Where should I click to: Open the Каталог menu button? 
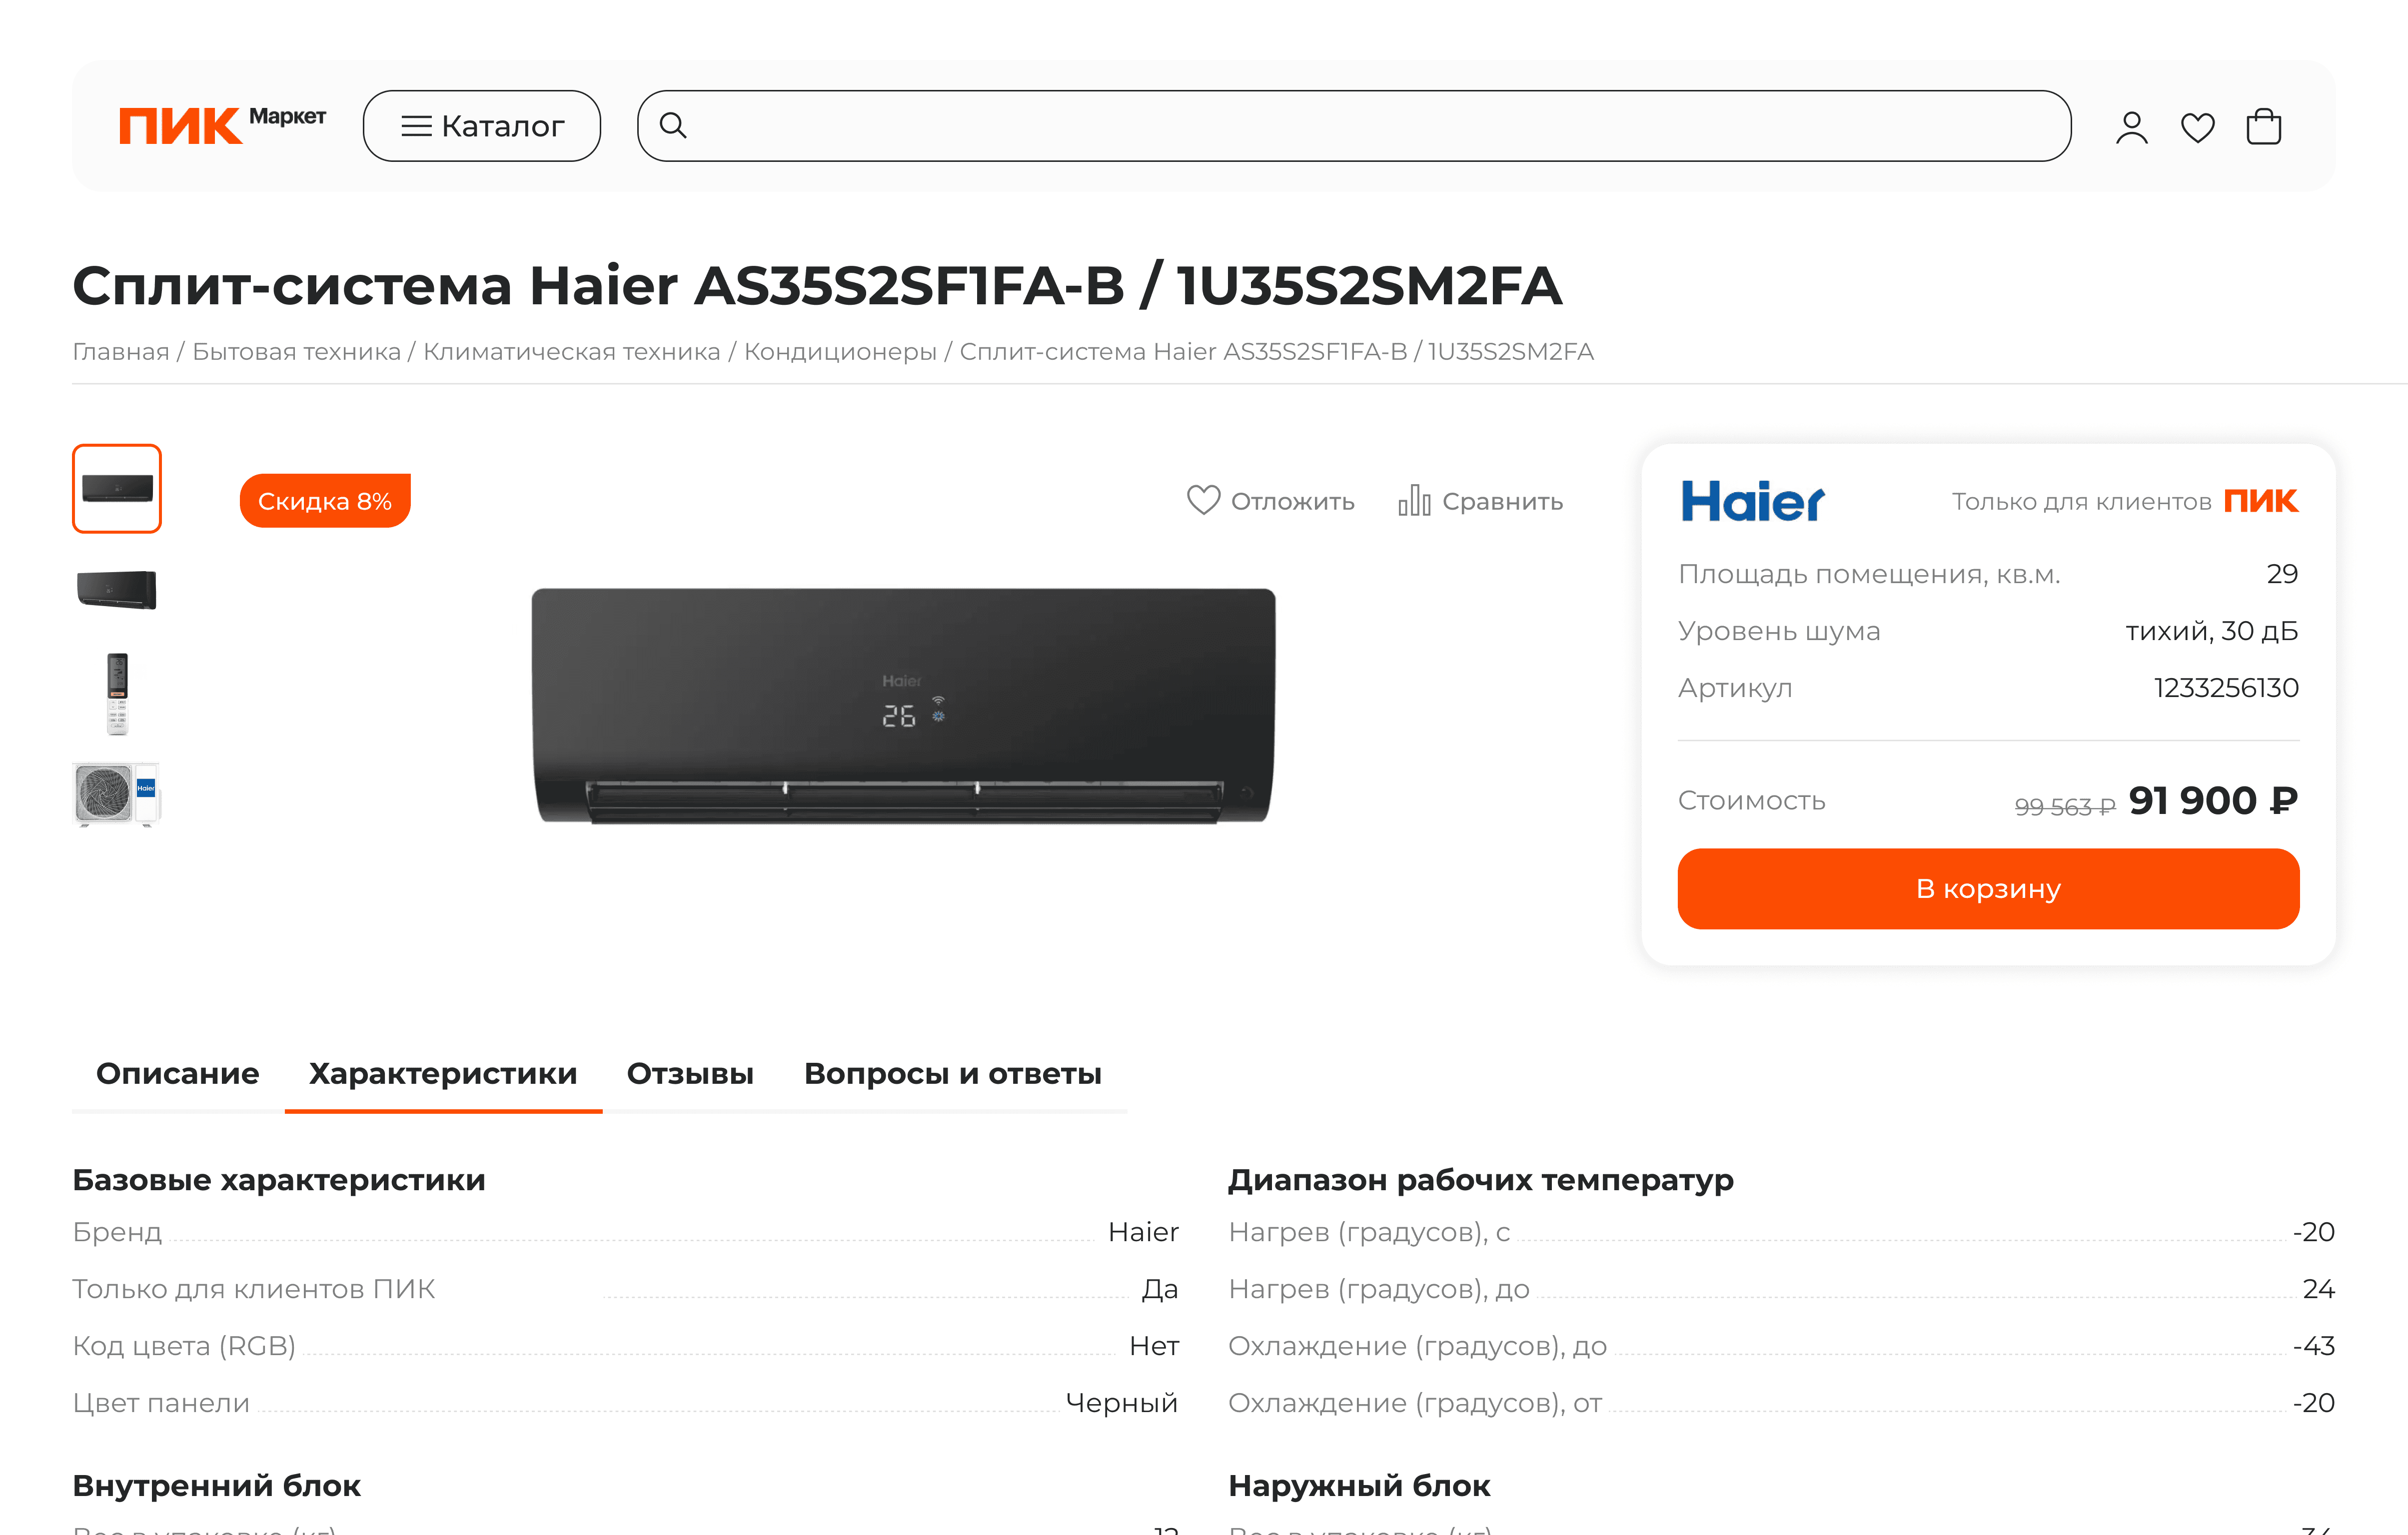482,126
